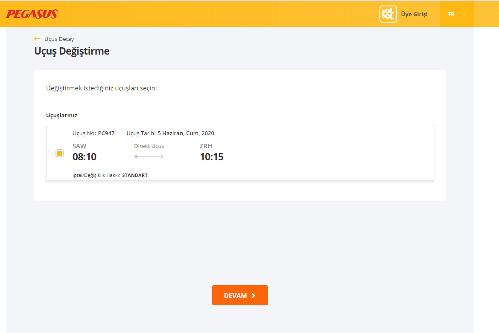
Task: Click the flight date 5 Haziran, Cum, 2020
Action: pos(186,133)
